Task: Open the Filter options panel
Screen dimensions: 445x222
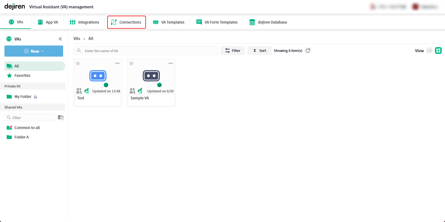Action: 233,51
